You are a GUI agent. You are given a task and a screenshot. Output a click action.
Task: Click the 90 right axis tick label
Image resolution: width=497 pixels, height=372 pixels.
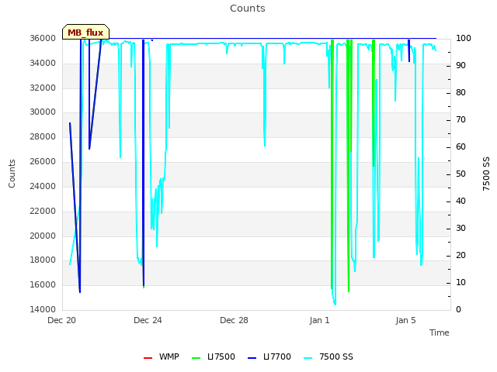coord(461,65)
